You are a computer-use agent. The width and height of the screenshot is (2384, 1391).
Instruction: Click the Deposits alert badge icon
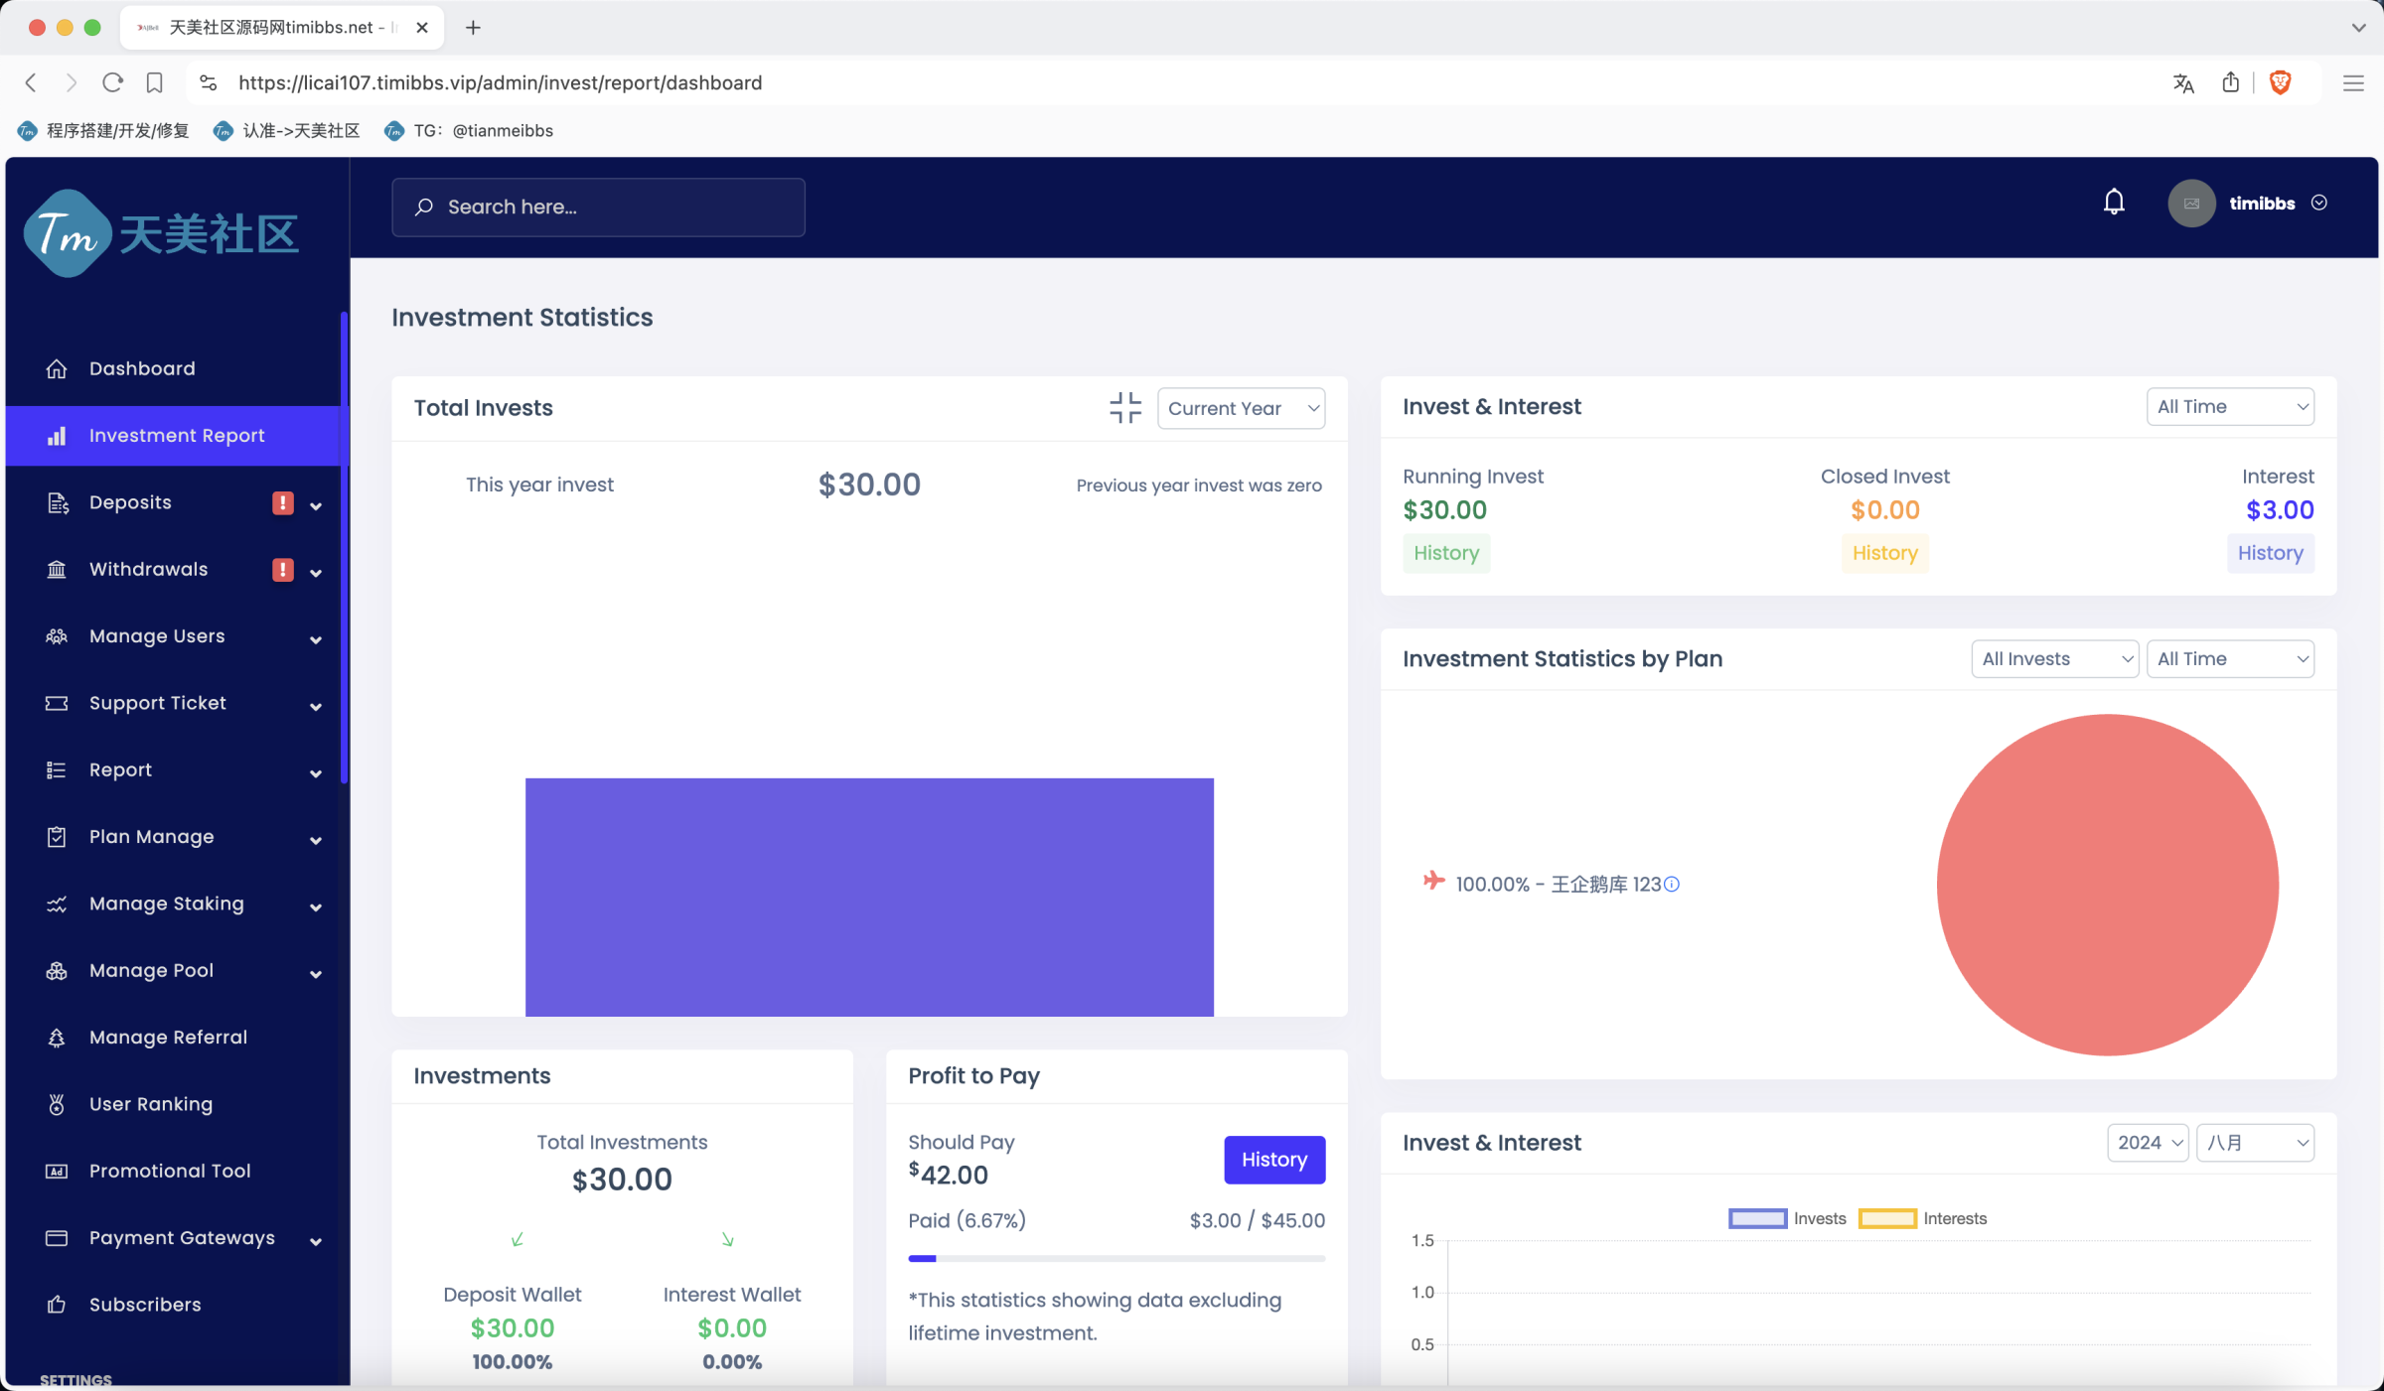[282, 502]
